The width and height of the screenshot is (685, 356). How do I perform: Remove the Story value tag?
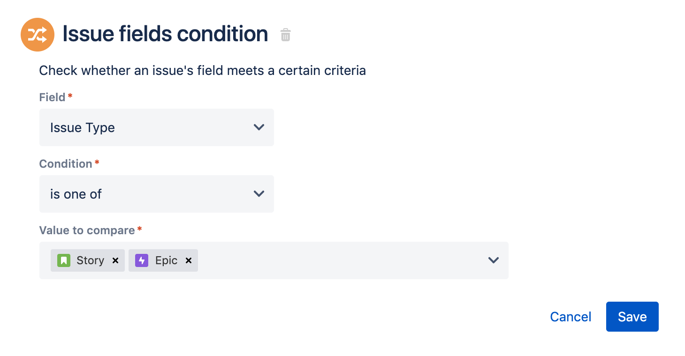115,260
